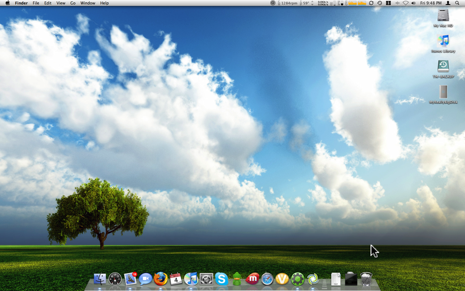
Task: Open the Apple menu
Action: coord(8,3)
